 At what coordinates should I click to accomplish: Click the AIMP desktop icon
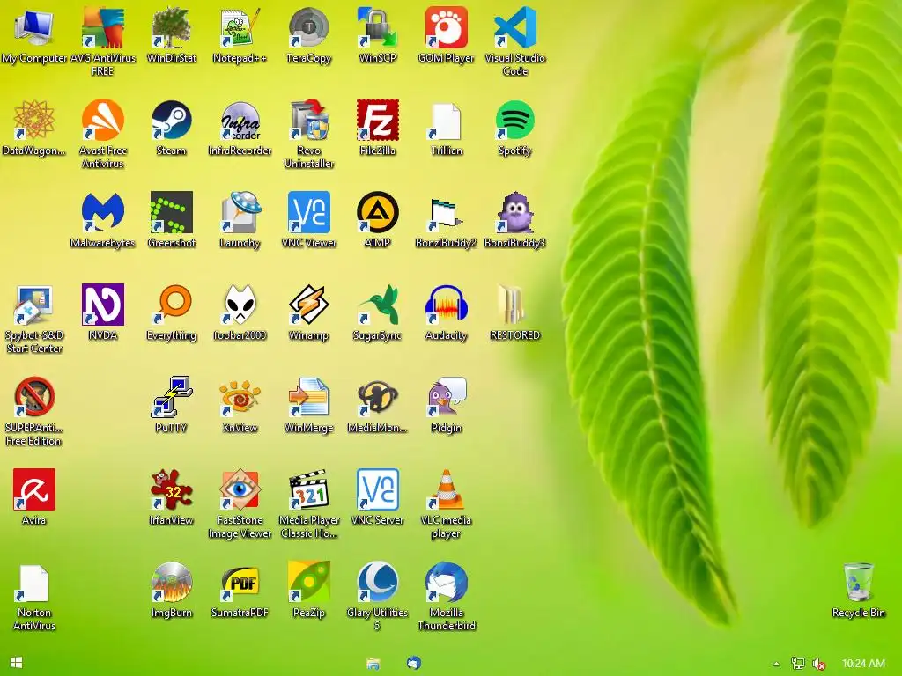point(377,213)
